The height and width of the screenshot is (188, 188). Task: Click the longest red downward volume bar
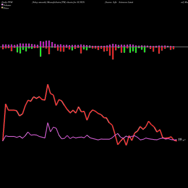[x=113, y=53]
